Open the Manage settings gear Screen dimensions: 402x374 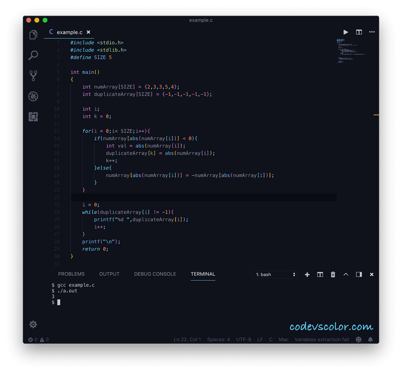(x=33, y=324)
